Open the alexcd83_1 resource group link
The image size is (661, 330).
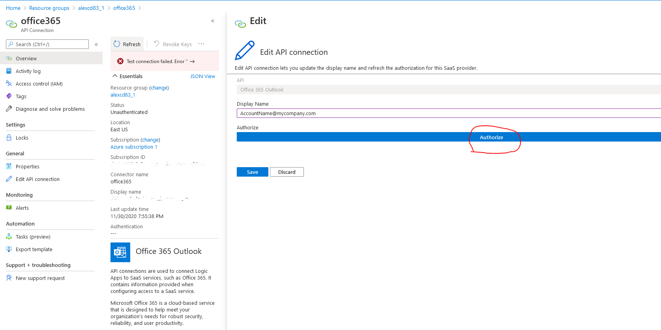123,95
